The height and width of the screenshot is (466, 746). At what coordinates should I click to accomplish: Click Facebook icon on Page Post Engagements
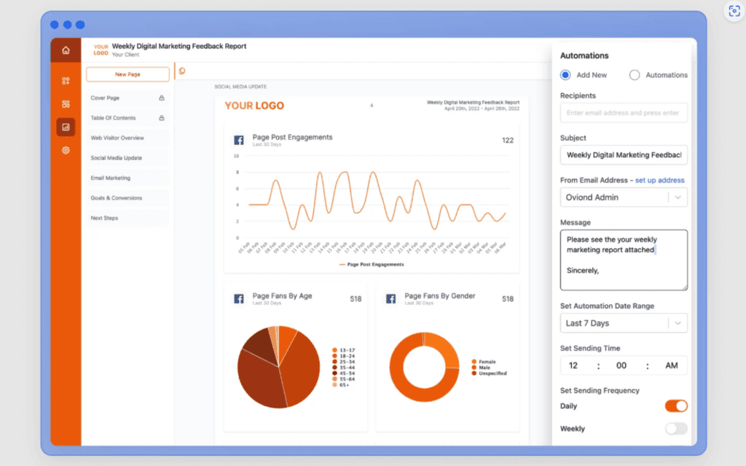tap(239, 140)
